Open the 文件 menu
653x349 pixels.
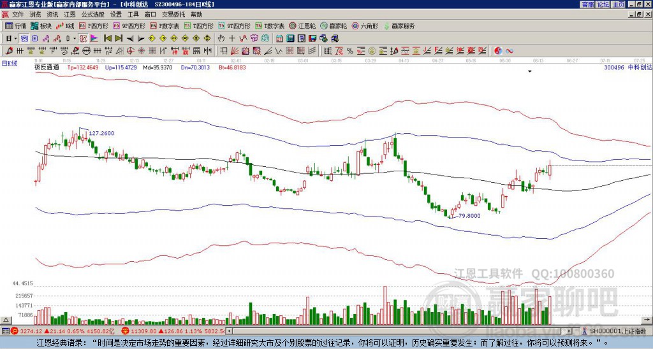[x=17, y=15]
